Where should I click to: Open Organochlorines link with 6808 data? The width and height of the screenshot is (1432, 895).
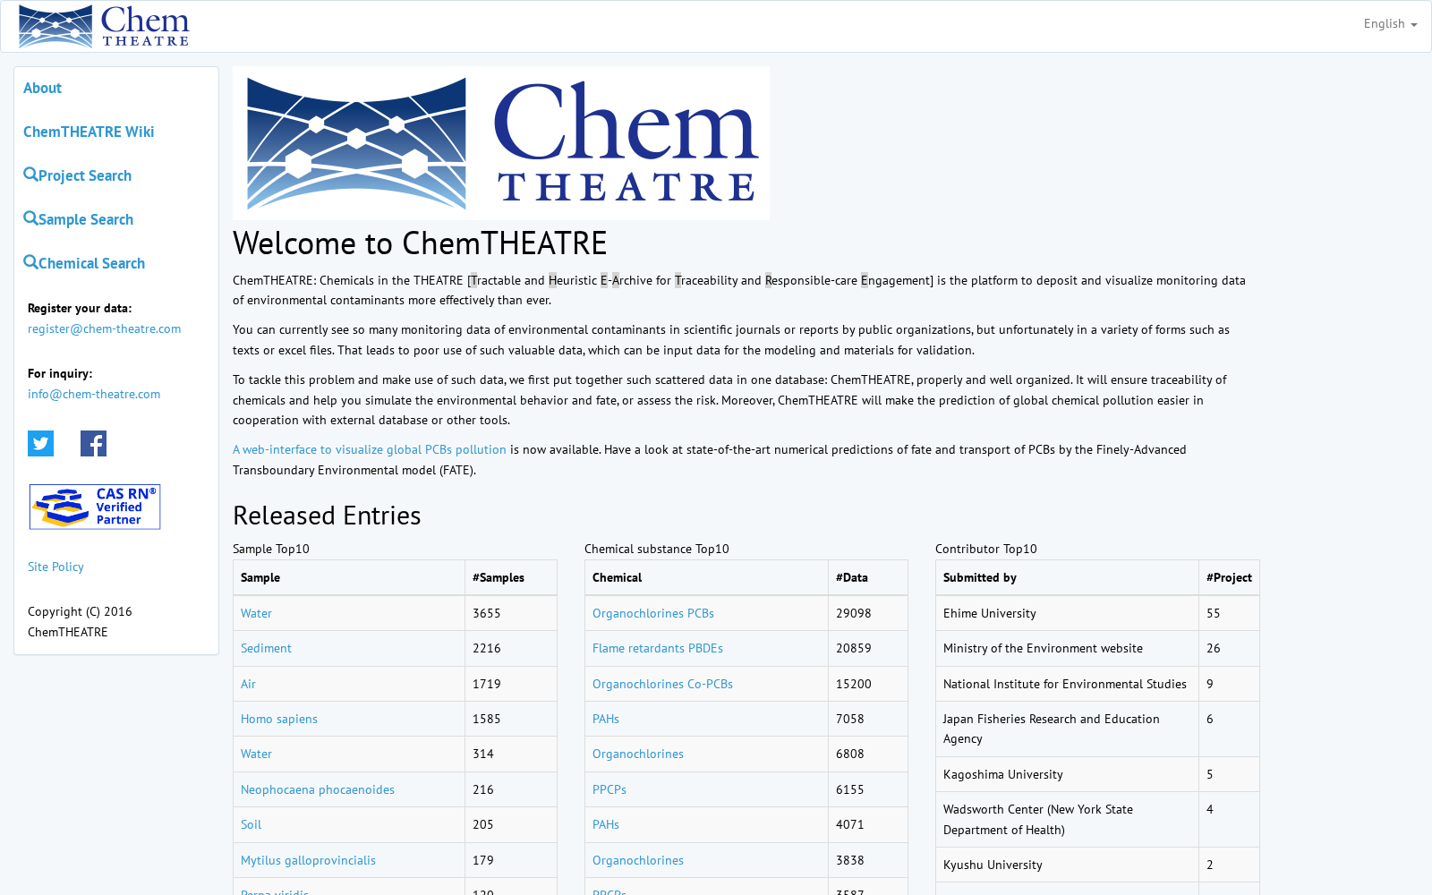tap(638, 754)
